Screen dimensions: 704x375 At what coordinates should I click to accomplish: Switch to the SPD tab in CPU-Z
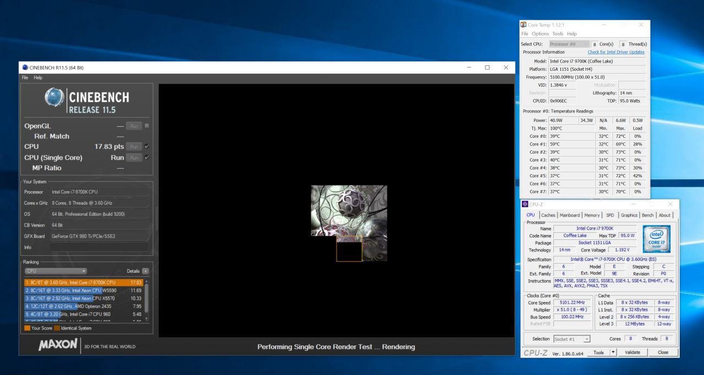pos(610,215)
